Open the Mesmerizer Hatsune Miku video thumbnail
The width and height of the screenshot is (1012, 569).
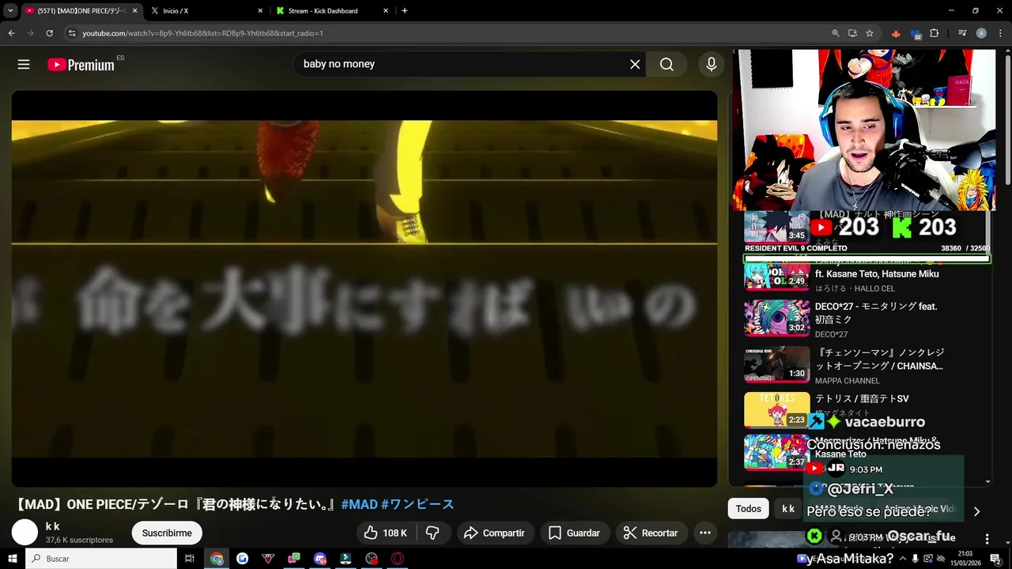(776, 453)
